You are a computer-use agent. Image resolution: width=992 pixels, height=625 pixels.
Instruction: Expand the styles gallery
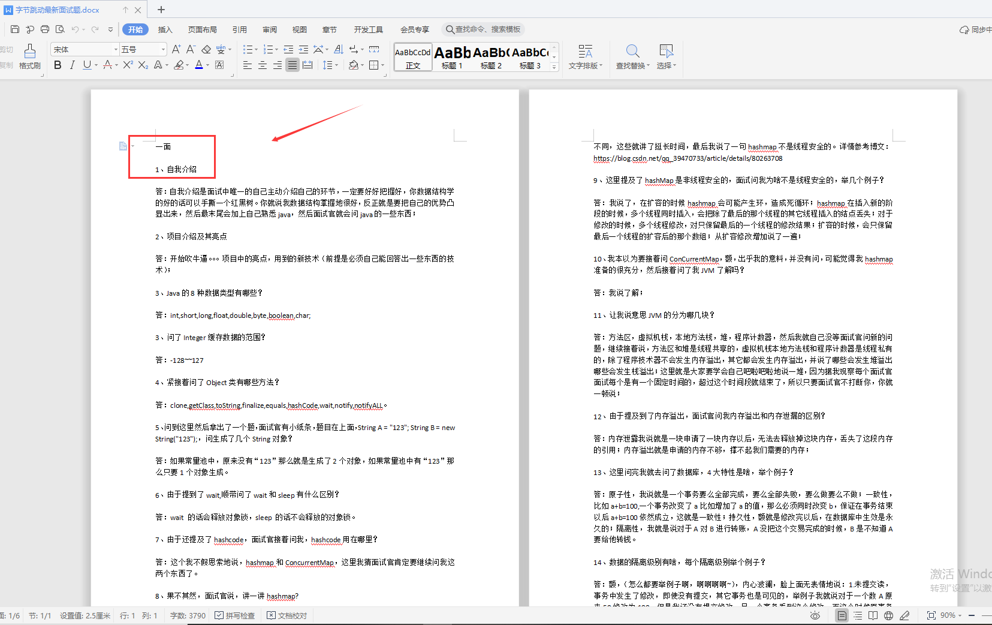point(554,67)
